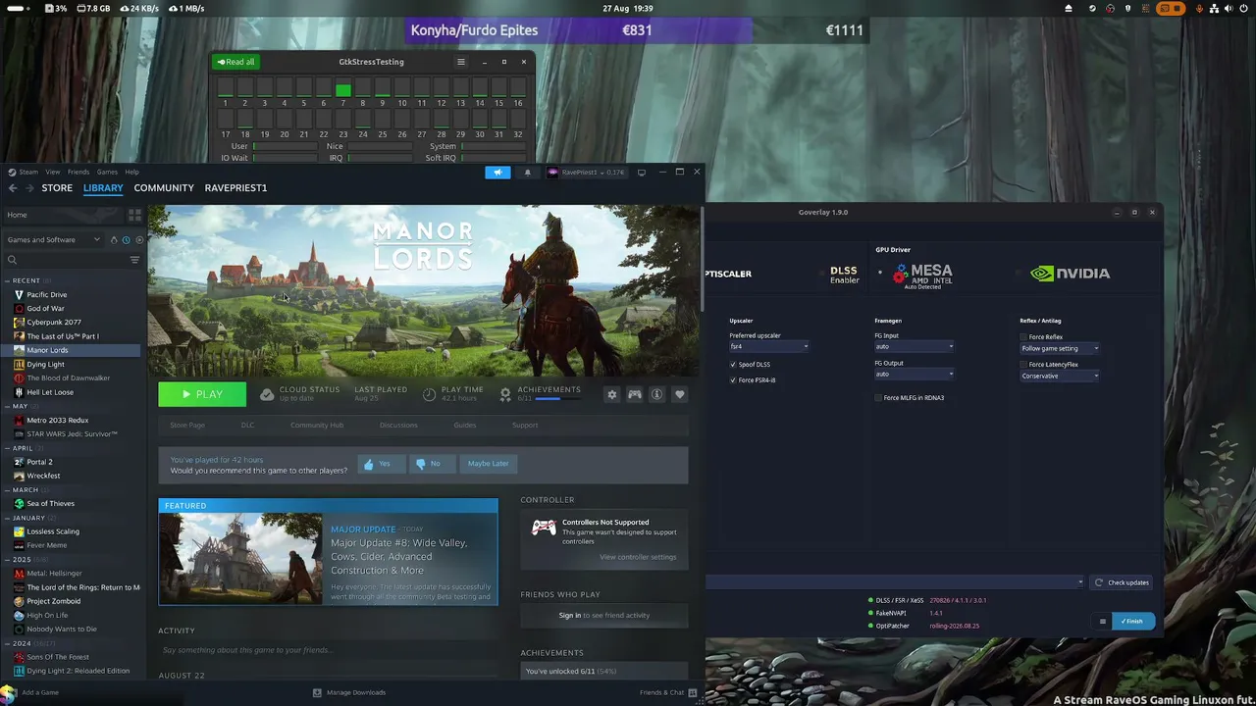Image resolution: width=1256 pixels, height=706 pixels.
Task: Click the Hell Let Loose game icon
Action: 19,392
